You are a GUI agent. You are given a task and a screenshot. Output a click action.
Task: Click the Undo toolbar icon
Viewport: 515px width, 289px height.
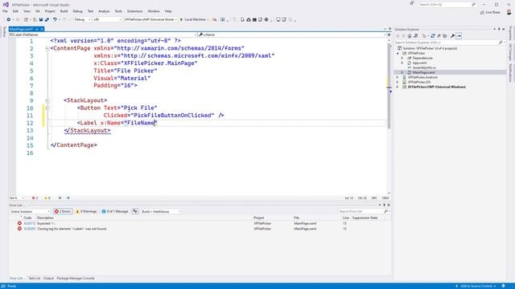(x=55, y=19)
